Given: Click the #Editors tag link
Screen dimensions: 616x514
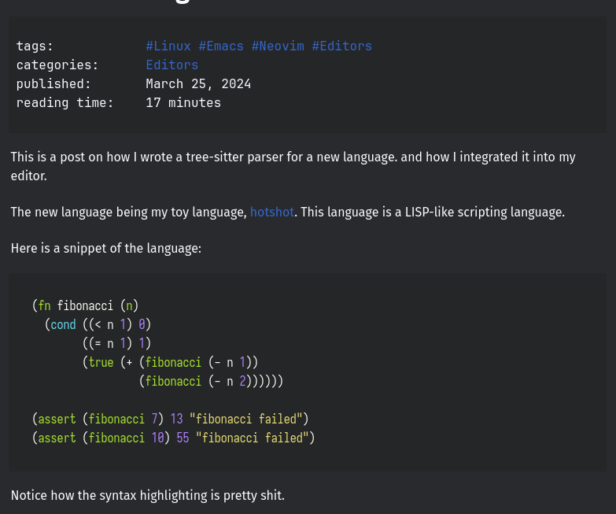Looking at the screenshot, I should (341, 46).
